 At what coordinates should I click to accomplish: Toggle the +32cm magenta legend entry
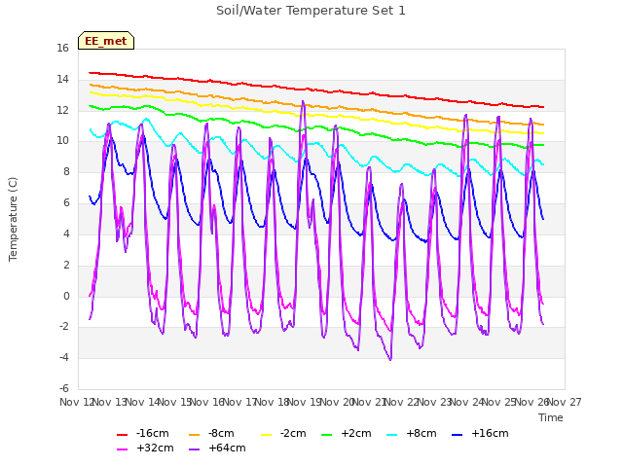click(x=145, y=448)
